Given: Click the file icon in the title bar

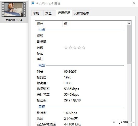Looking at the screenshot, I should click(33, 3).
